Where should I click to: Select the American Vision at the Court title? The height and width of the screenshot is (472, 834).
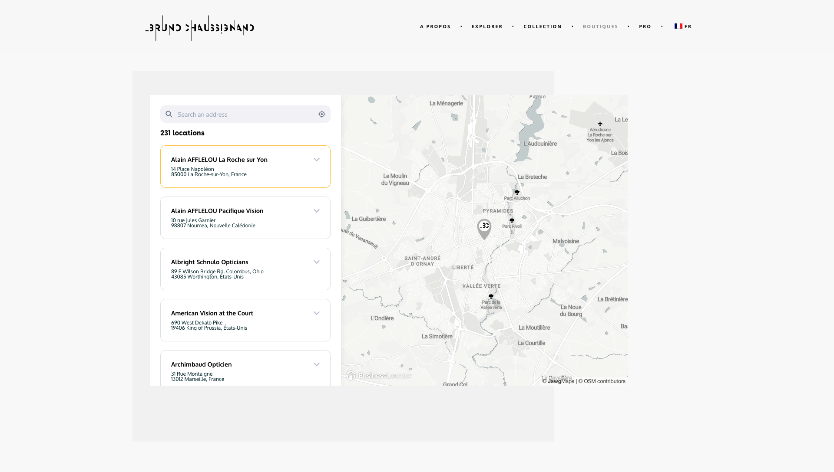(212, 313)
